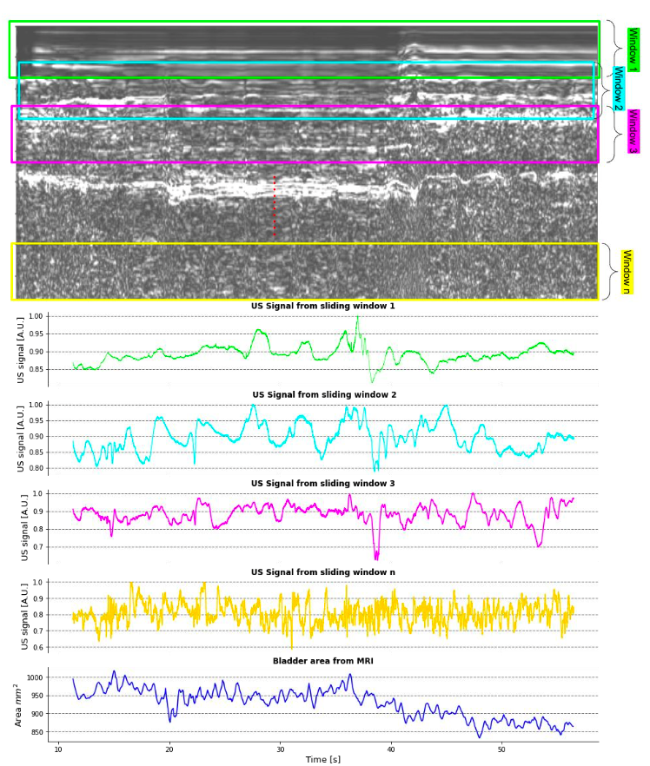The height and width of the screenshot is (766, 650).
Task: Click the 'Time [s]' x-axis label
Action: click(x=322, y=759)
